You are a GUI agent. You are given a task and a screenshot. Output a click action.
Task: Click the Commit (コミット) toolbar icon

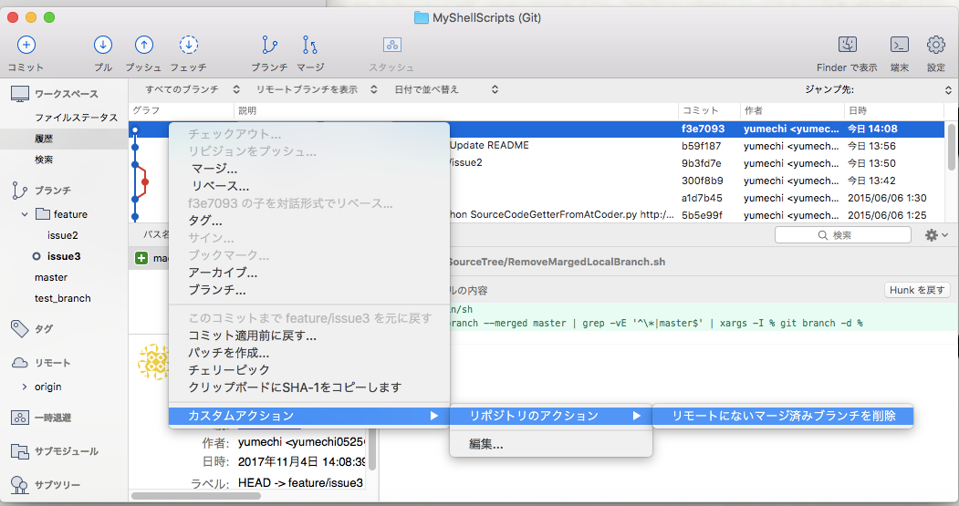click(26, 46)
